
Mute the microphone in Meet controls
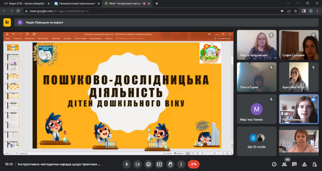(127, 164)
